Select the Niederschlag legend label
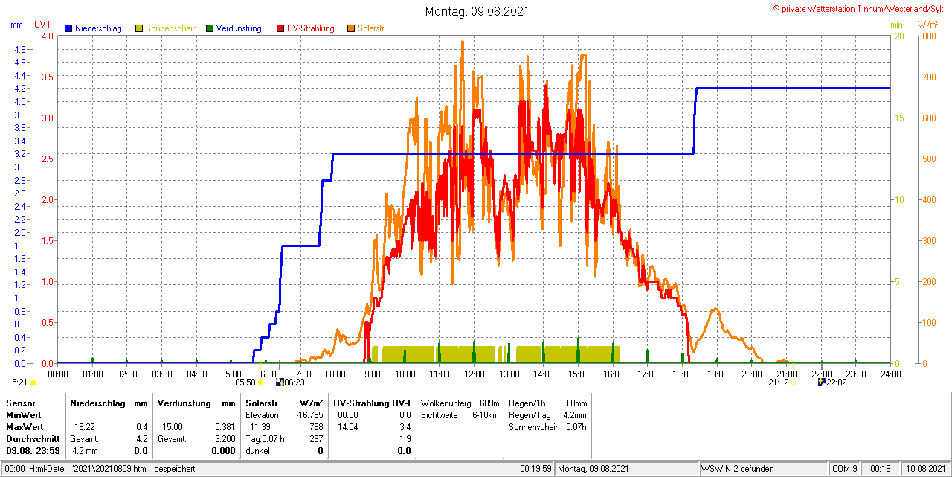952x477 pixels. click(98, 28)
